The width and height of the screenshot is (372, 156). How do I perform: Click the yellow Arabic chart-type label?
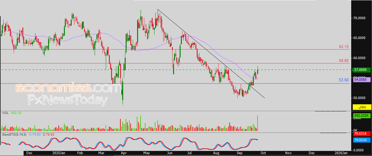361,107
